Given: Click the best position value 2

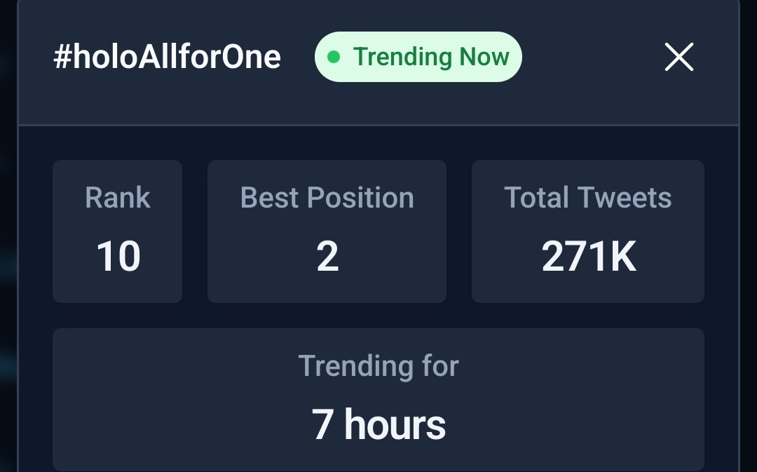Looking at the screenshot, I should tap(327, 257).
